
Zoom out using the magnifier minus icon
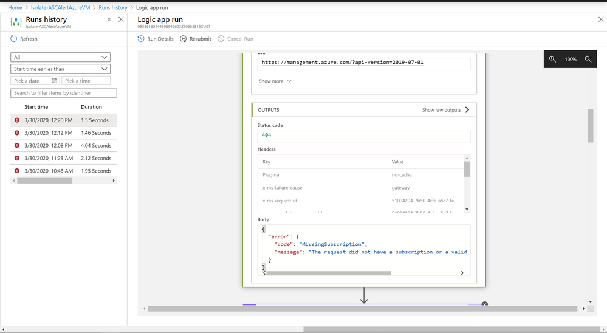coord(588,59)
